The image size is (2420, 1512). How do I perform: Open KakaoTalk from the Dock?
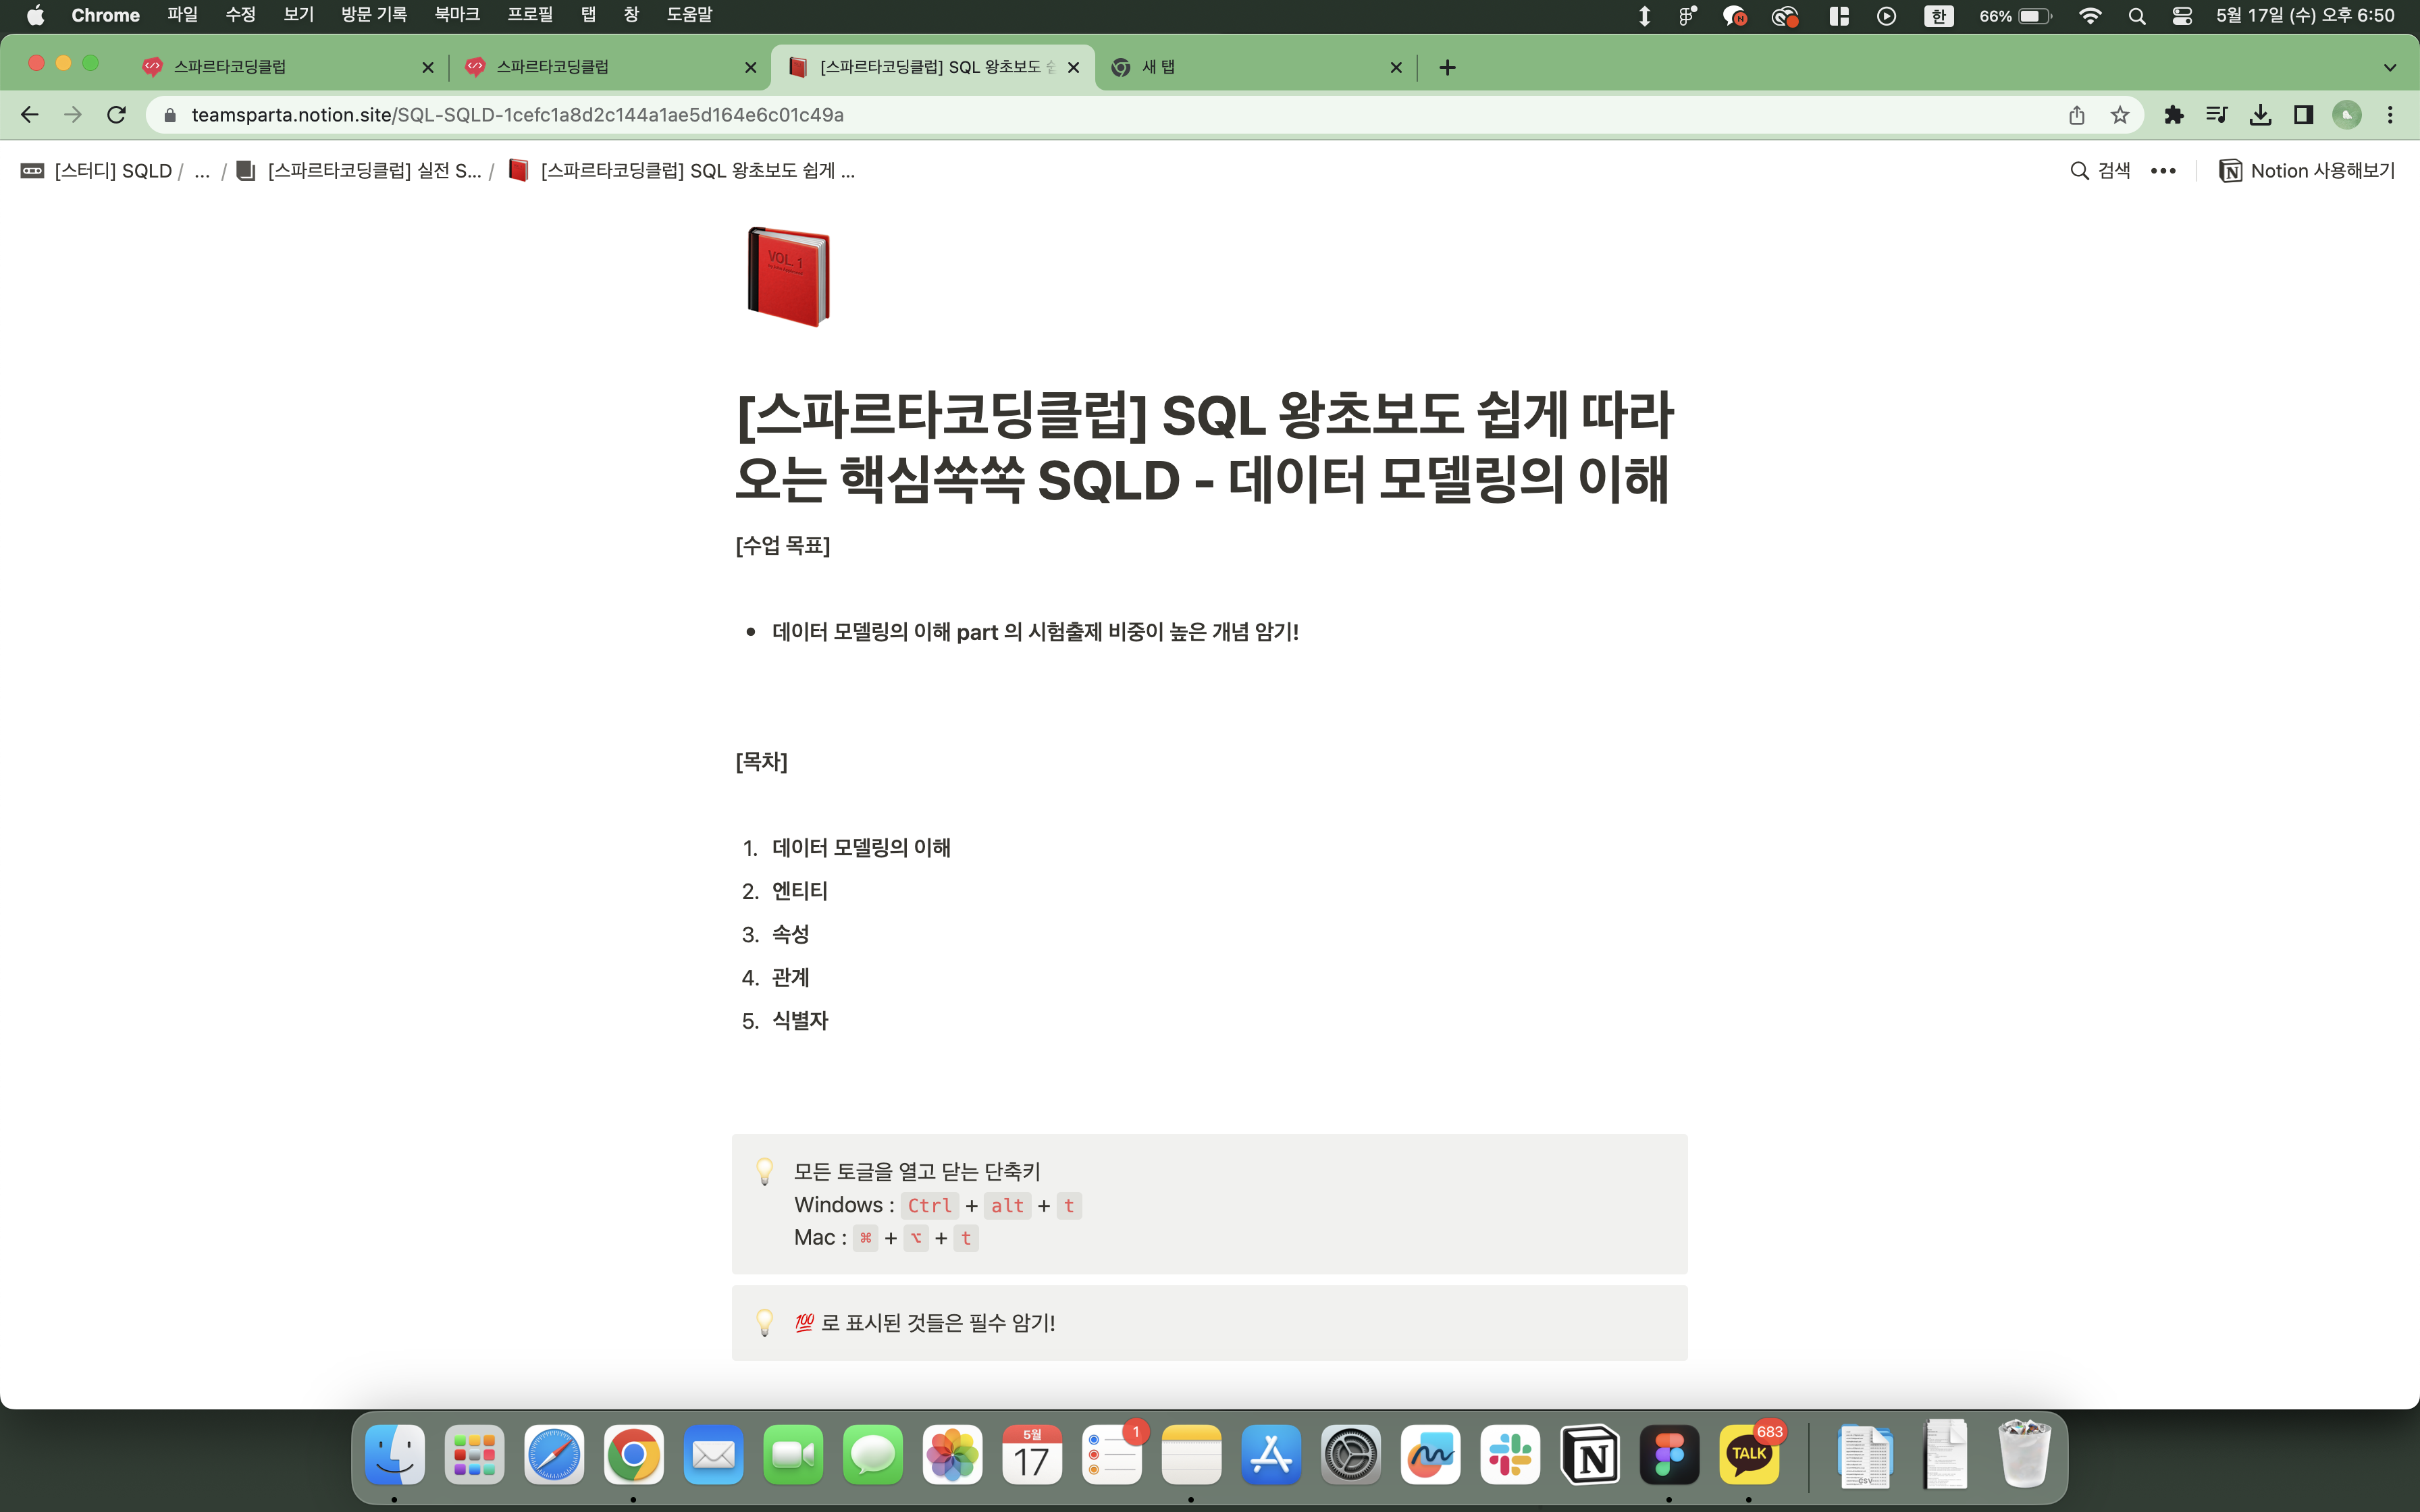(x=1749, y=1454)
